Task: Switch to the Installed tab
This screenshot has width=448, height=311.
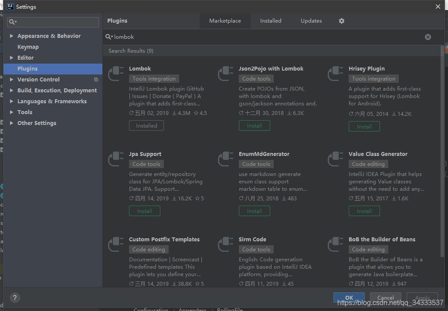Action: [271, 21]
